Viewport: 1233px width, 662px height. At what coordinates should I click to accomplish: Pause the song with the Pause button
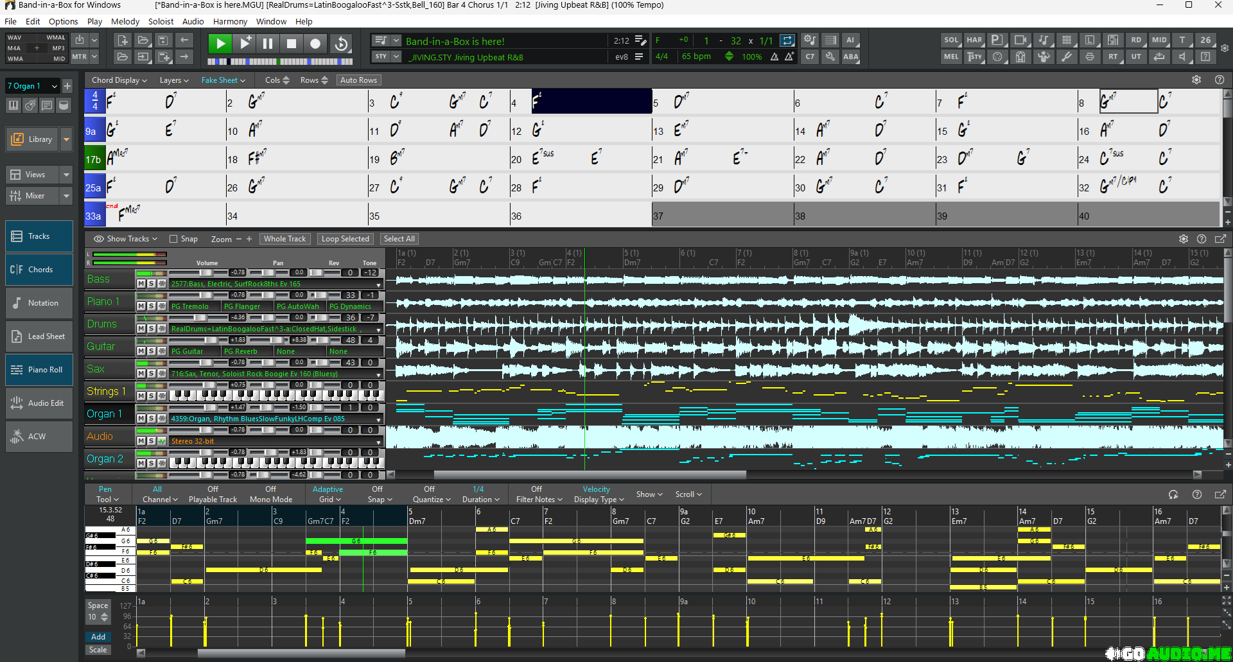click(268, 44)
